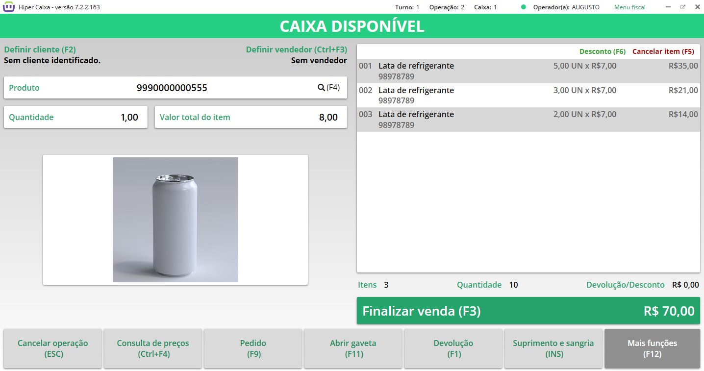This screenshot has width=704, height=371.
Task: Minimize the Hiper Caixa window
Action: 668,7
